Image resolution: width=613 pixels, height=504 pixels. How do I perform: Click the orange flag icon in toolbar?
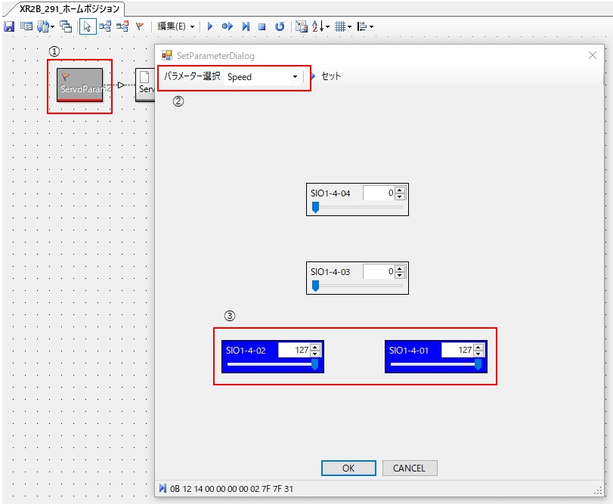(140, 26)
